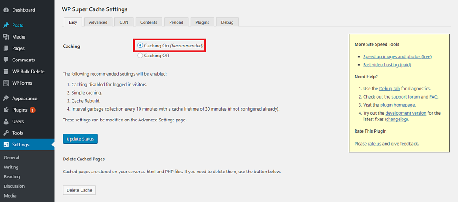Open Media under the Settings submenu
This screenshot has height=202, width=458.
[x=10, y=196]
